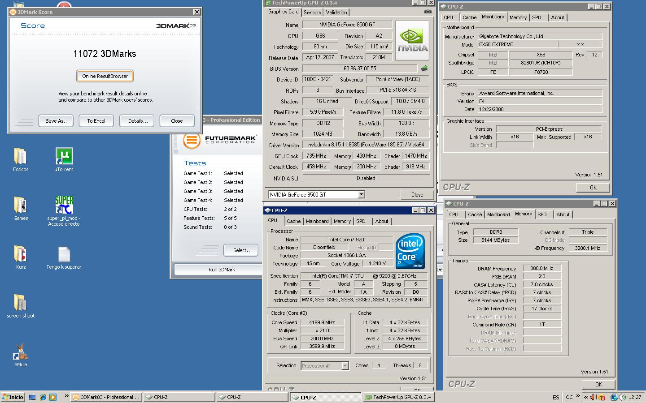
Task: Click the 'Game Test 1' row in 3DMark03
Action: click(x=214, y=173)
